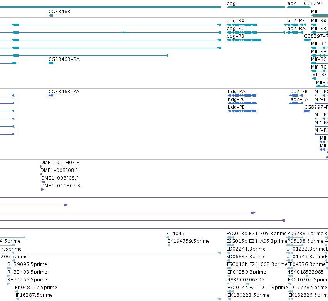The width and height of the screenshot is (328, 301).
Task: Open the lap2-RA transcript
Action: click(295, 32)
